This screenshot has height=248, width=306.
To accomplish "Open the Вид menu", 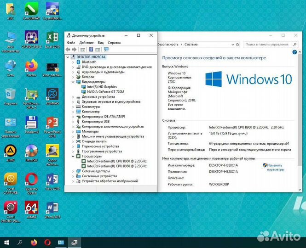I will click(x=101, y=43).
